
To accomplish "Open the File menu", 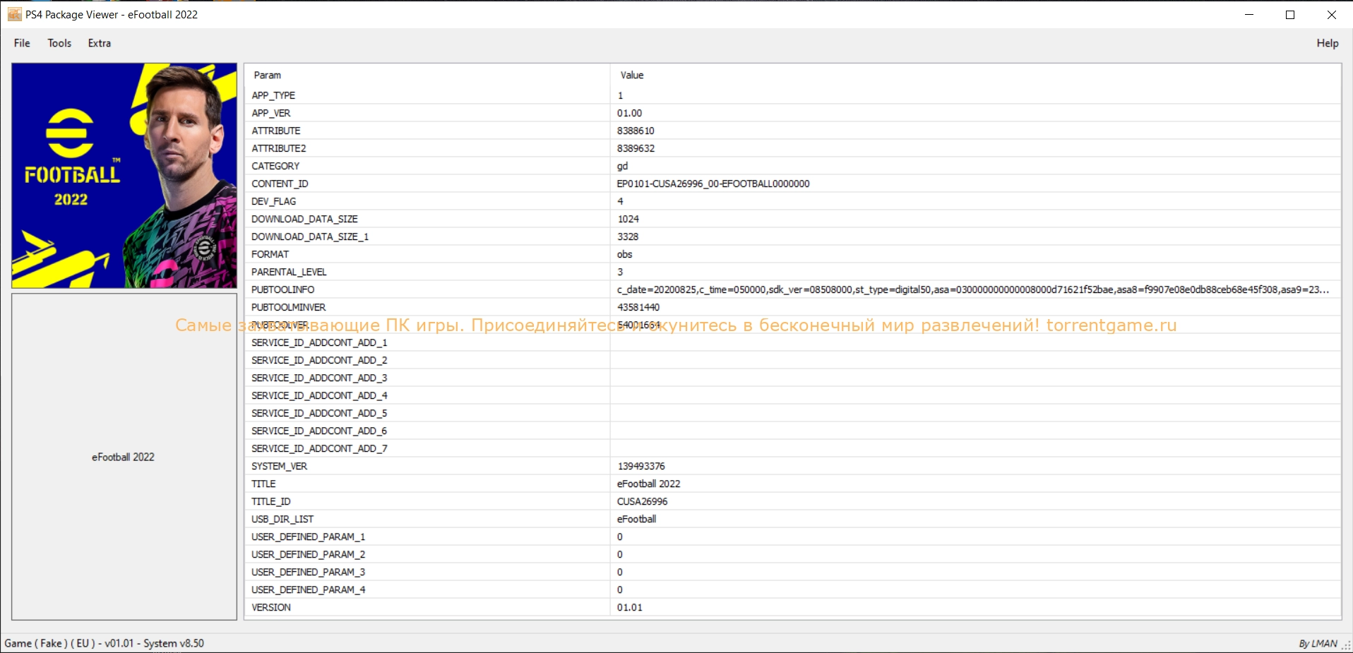I will click(22, 43).
